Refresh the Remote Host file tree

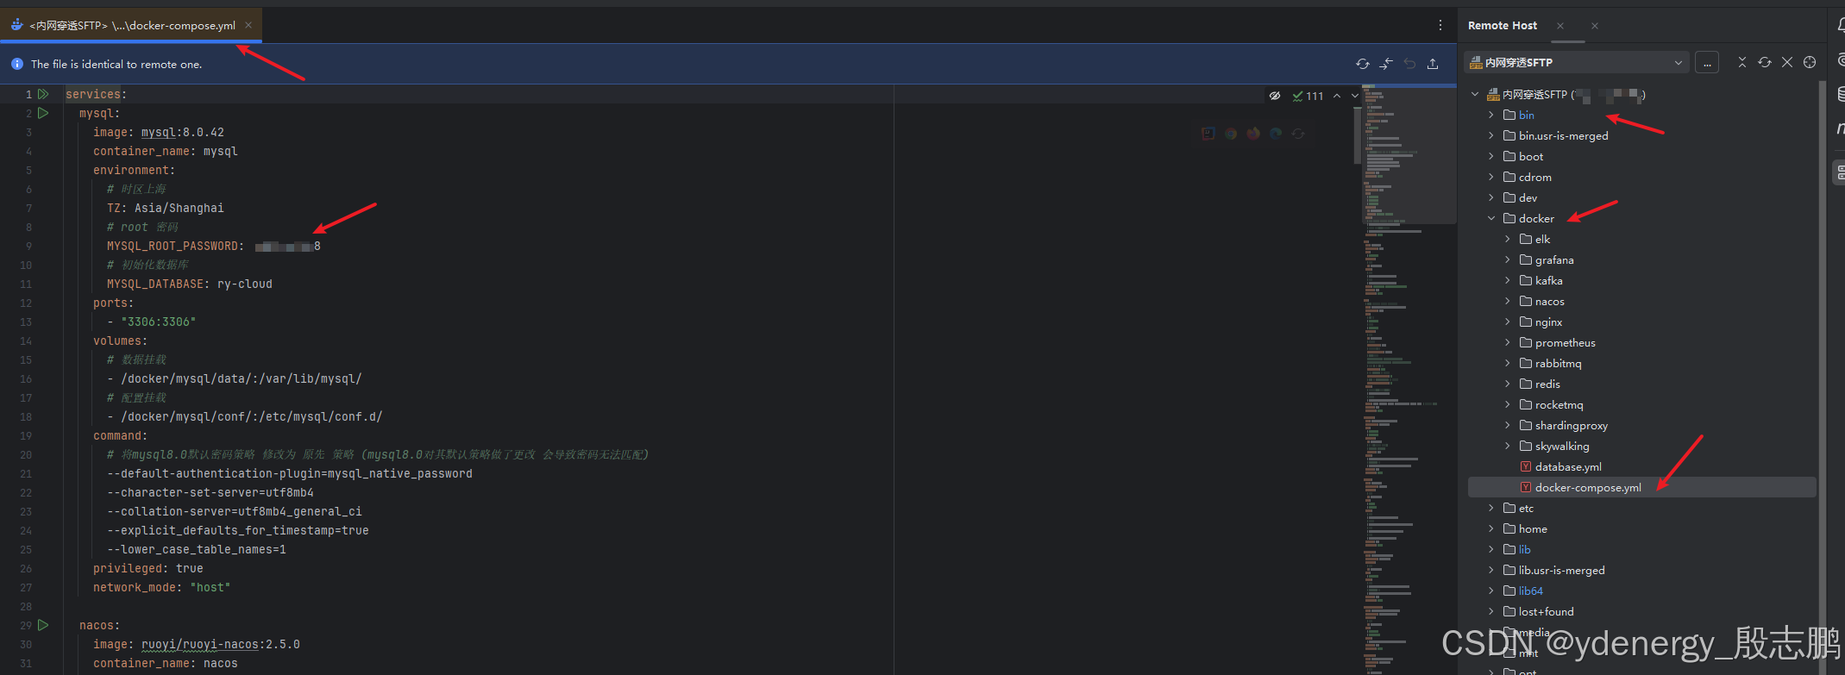tap(1765, 62)
